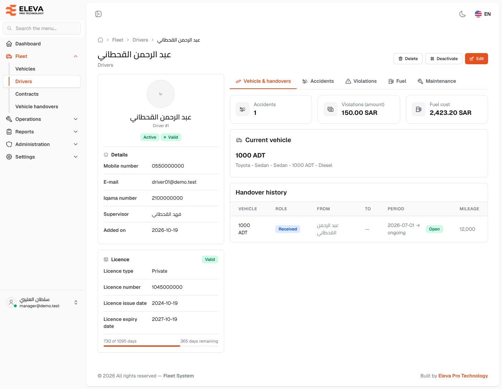Image resolution: width=502 pixels, height=389 pixels.
Task: Open the Fleet breadcrumb link
Action: (x=118, y=40)
